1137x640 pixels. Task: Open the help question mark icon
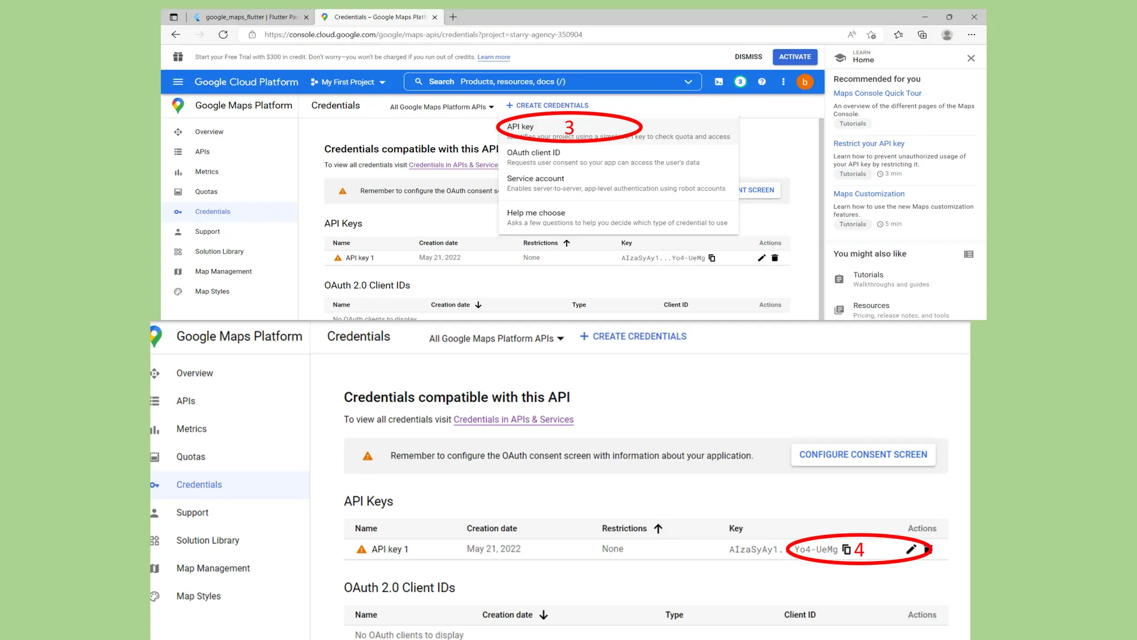coord(762,82)
